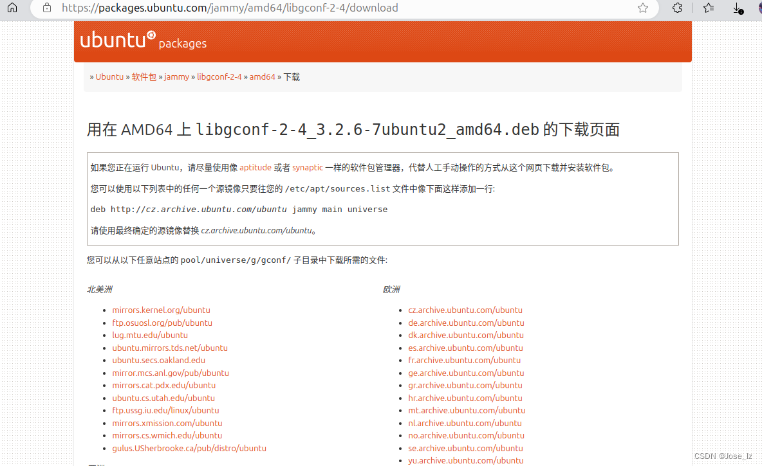This screenshot has height=466, width=762.
Task: Download from ubuntu.cs.utah.edu/ubuntu
Action: [163, 398]
